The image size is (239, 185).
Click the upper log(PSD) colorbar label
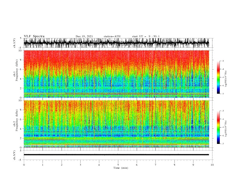[x=226, y=79]
